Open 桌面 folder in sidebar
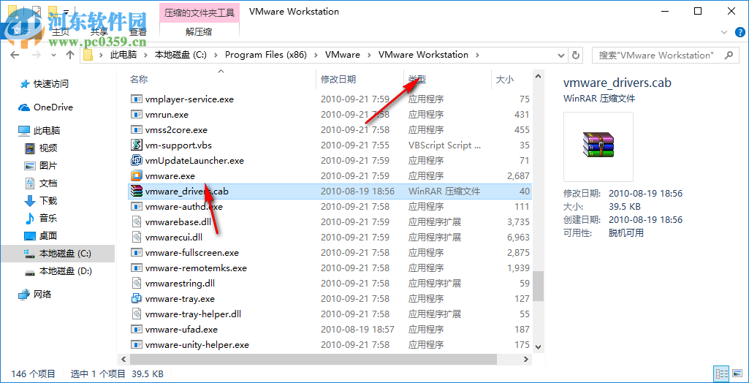Image resolution: width=749 pixels, height=383 pixels. point(48,236)
